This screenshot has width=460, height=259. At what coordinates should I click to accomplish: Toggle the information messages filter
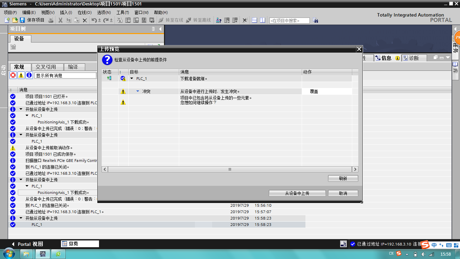(x=29, y=75)
